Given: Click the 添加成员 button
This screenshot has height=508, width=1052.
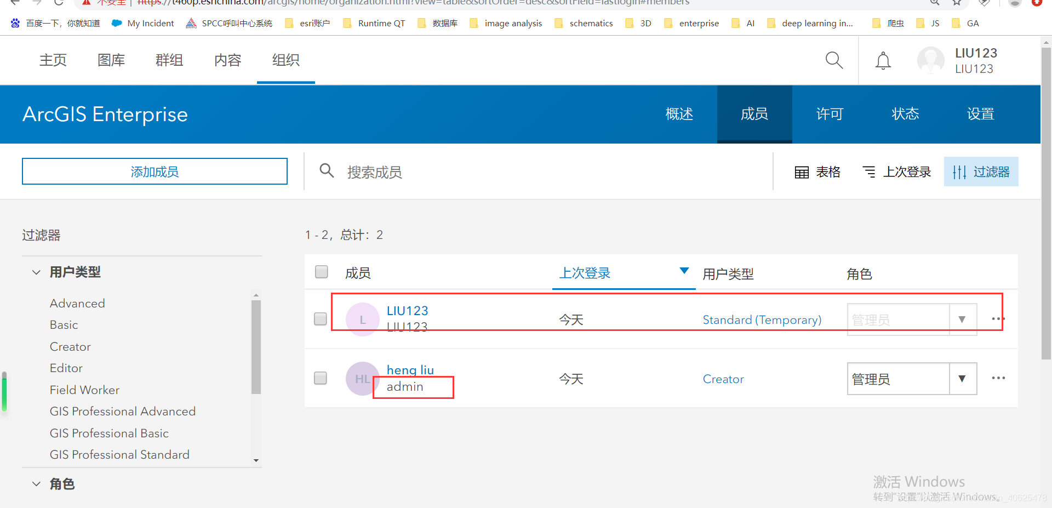Looking at the screenshot, I should coord(155,172).
